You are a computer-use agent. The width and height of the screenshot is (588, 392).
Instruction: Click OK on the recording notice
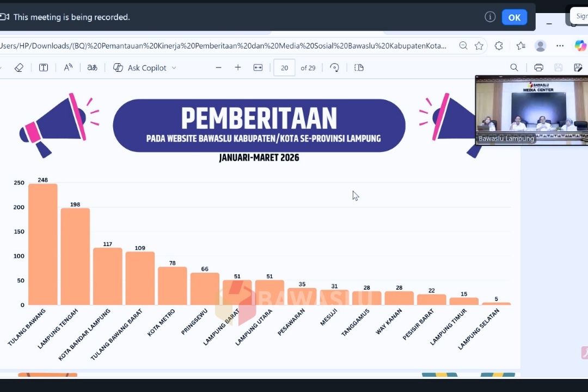click(514, 17)
